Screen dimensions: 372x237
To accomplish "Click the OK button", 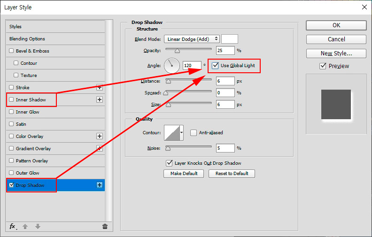I will pyautogui.click(x=336, y=25).
